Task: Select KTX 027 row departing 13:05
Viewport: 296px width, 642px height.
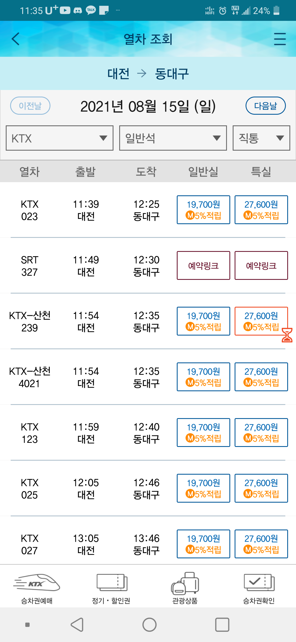Action: [x=148, y=544]
